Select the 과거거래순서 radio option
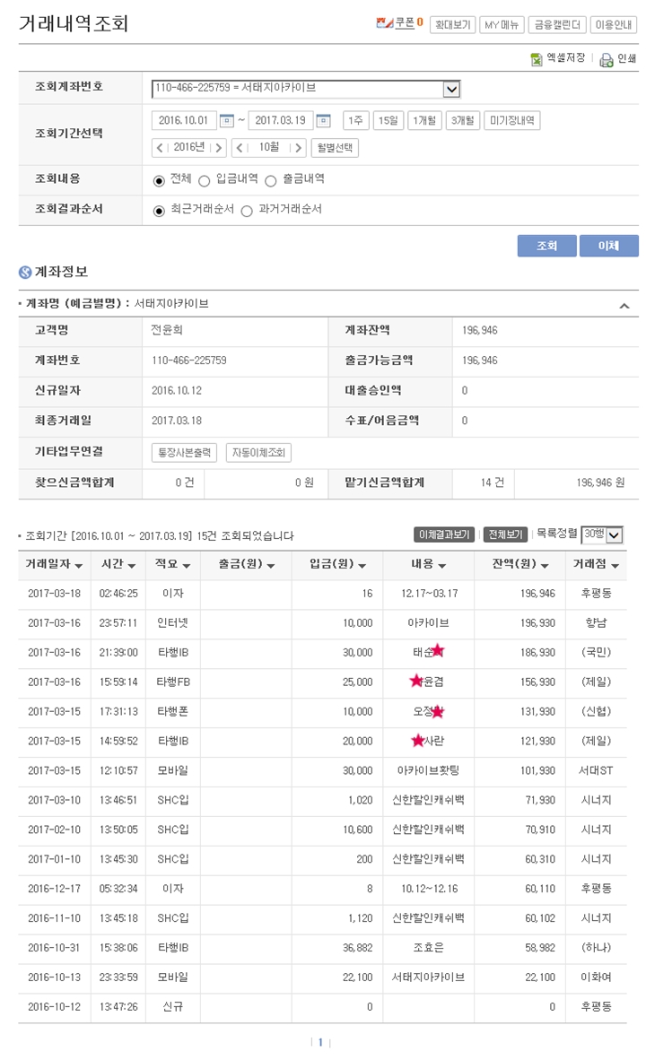 (247, 211)
